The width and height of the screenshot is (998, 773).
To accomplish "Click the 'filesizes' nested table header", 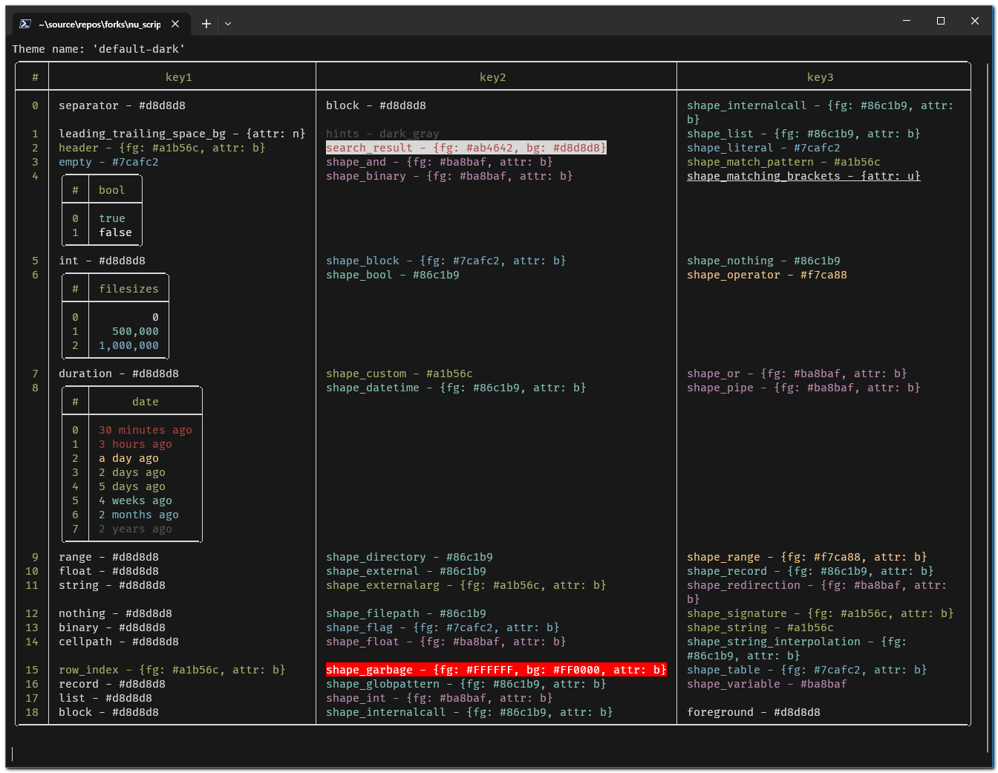I will click(129, 289).
